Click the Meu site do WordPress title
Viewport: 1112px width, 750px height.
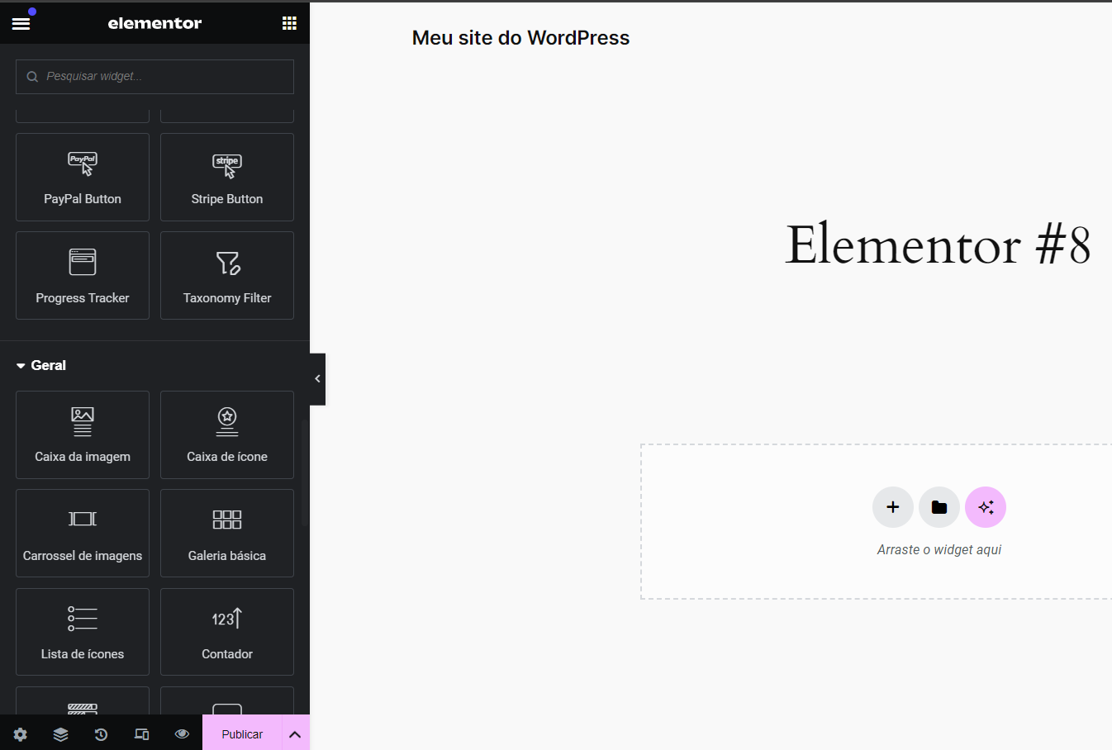520,38
